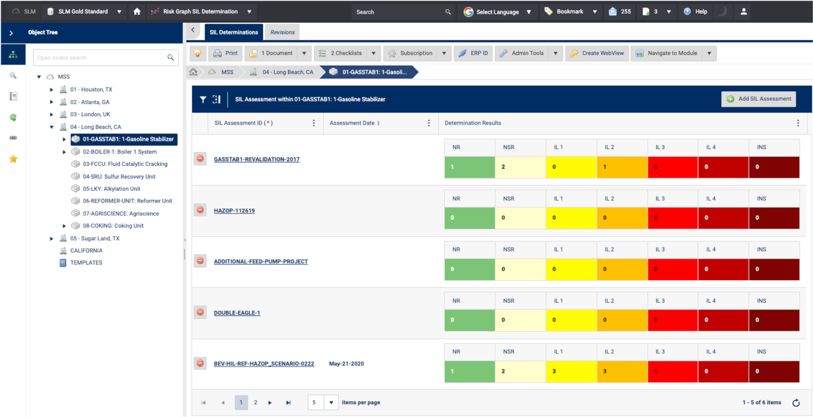Click the home icon in top navigation
Image resolution: width=813 pixels, height=417 pixels.
(137, 12)
